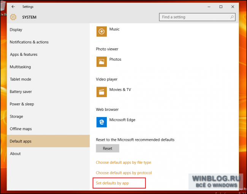Click Set defaults by app link
The image size is (247, 194).
112,183
